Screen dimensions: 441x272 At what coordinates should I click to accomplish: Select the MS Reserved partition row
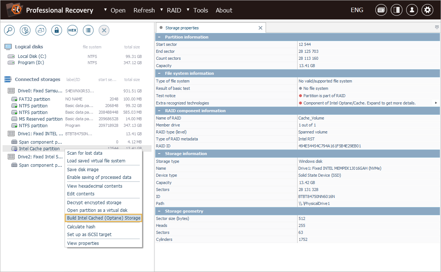(77, 119)
